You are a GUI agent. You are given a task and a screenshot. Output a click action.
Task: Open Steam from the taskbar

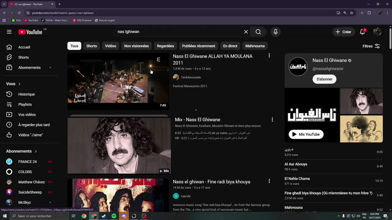104,216
